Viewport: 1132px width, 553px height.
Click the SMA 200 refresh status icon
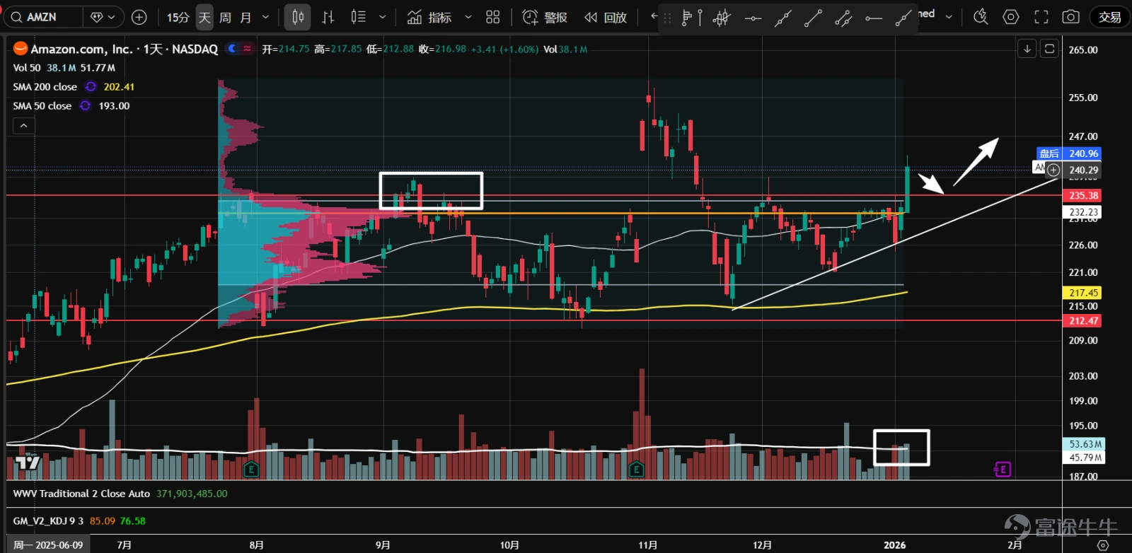(x=91, y=87)
